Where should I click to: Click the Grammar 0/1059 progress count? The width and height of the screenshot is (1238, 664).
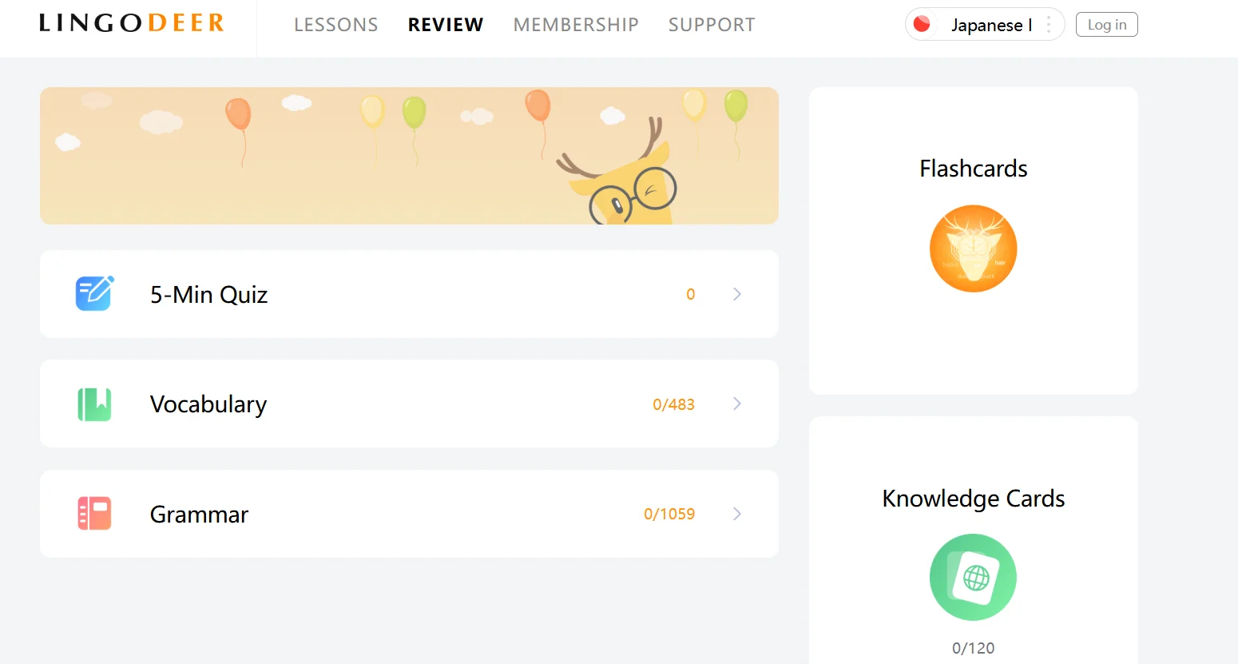(669, 514)
